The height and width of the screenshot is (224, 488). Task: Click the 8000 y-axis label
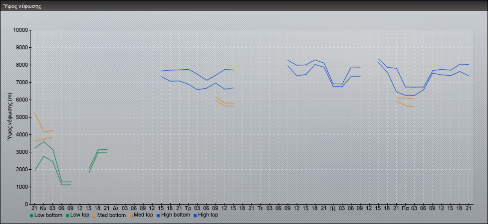(x=22, y=65)
